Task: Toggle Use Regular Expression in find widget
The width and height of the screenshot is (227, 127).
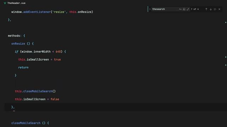Action: 188,9
